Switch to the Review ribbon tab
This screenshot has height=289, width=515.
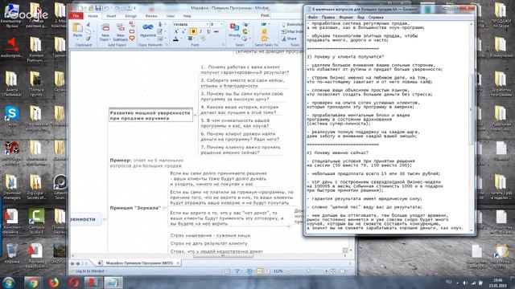point(151,16)
